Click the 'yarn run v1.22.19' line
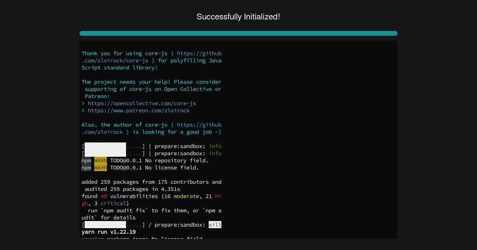Screen dimensions: 477x250 point(109,232)
